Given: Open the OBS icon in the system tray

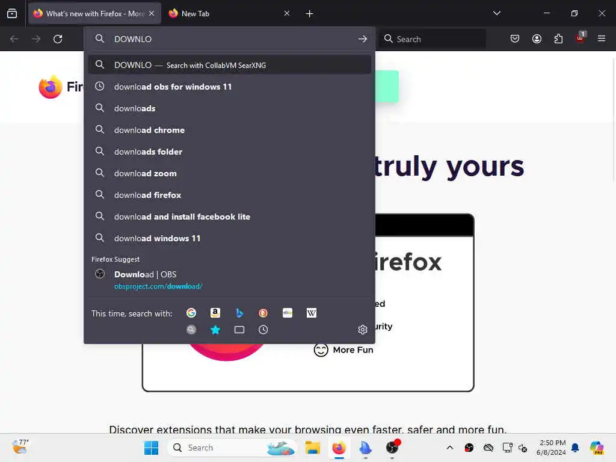Looking at the screenshot, I should click(469, 448).
